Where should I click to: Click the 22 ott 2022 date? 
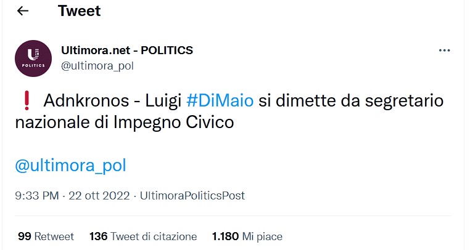pyautogui.click(x=101, y=196)
